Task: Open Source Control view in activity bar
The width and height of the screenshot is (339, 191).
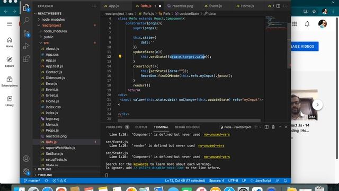Action: (26, 33)
